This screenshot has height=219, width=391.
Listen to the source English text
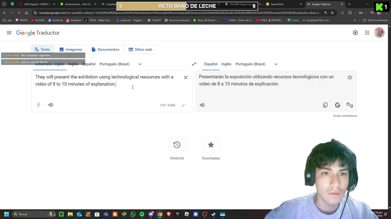[x=51, y=105]
